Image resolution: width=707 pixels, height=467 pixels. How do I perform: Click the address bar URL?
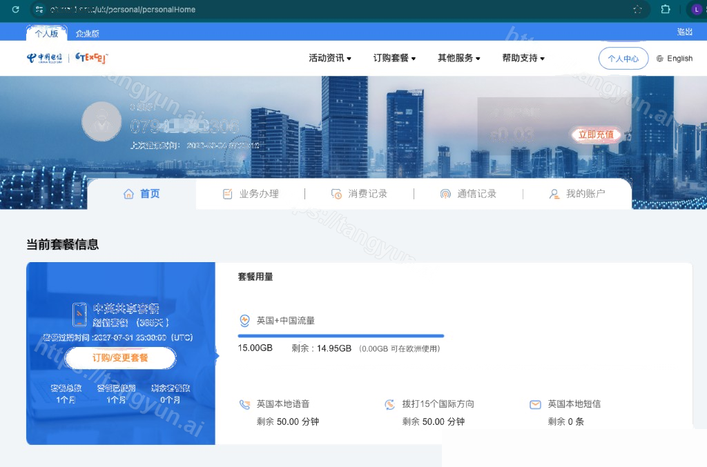[x=123, y=10]
